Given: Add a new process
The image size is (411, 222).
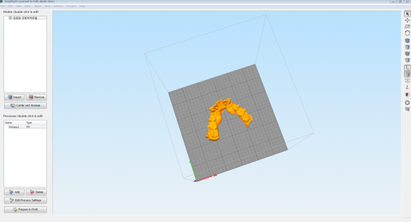Looking at the screenshot, I should click(x=15, y=192).
